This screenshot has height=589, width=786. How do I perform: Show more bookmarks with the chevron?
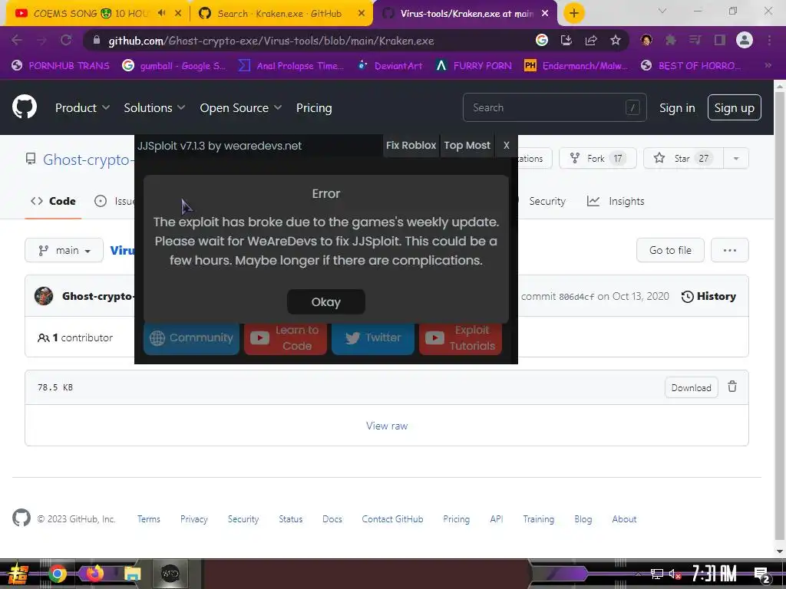[768, 65]
